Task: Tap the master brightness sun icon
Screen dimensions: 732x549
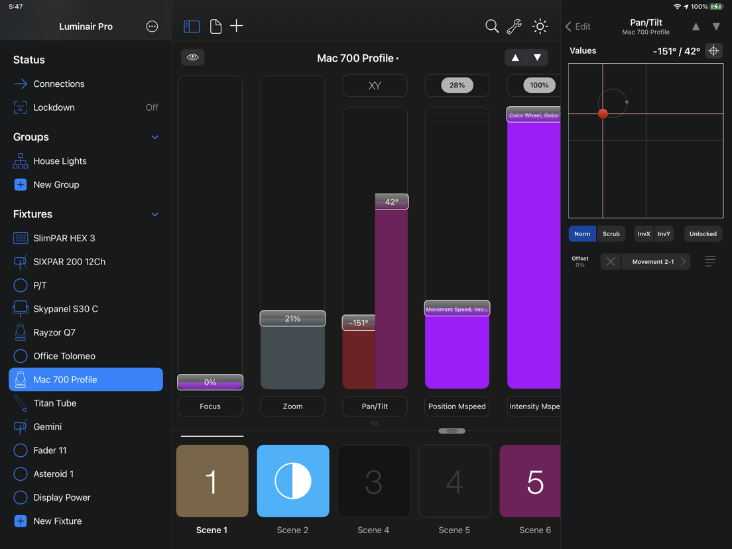Action: click(x=540, y=26)
